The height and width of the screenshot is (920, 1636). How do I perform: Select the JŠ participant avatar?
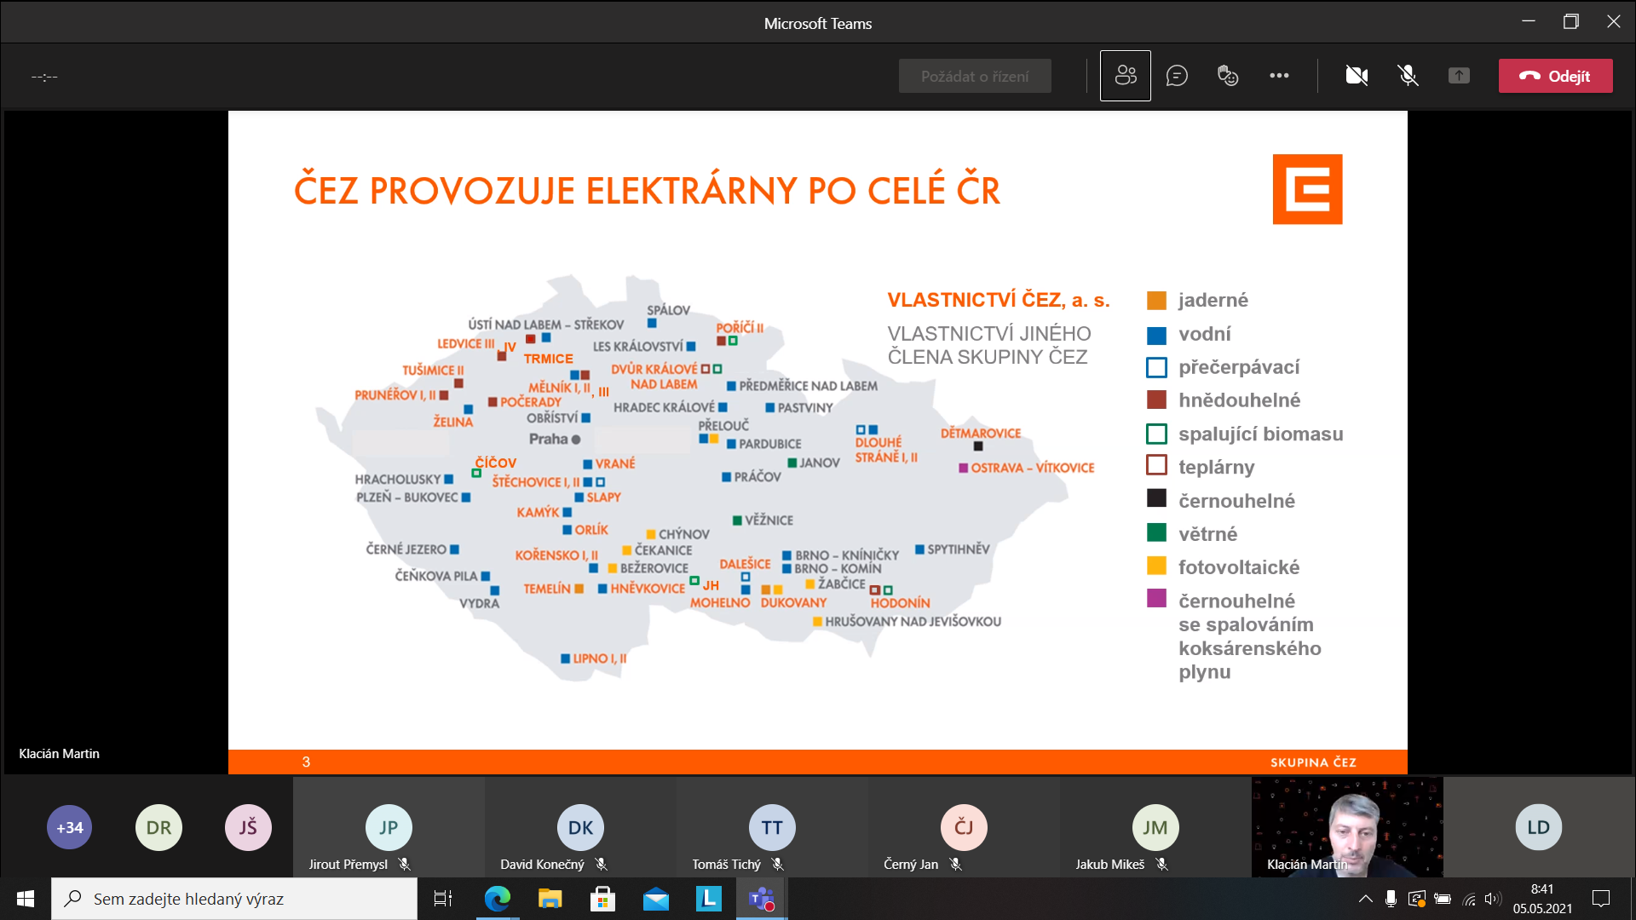point(248,827)
